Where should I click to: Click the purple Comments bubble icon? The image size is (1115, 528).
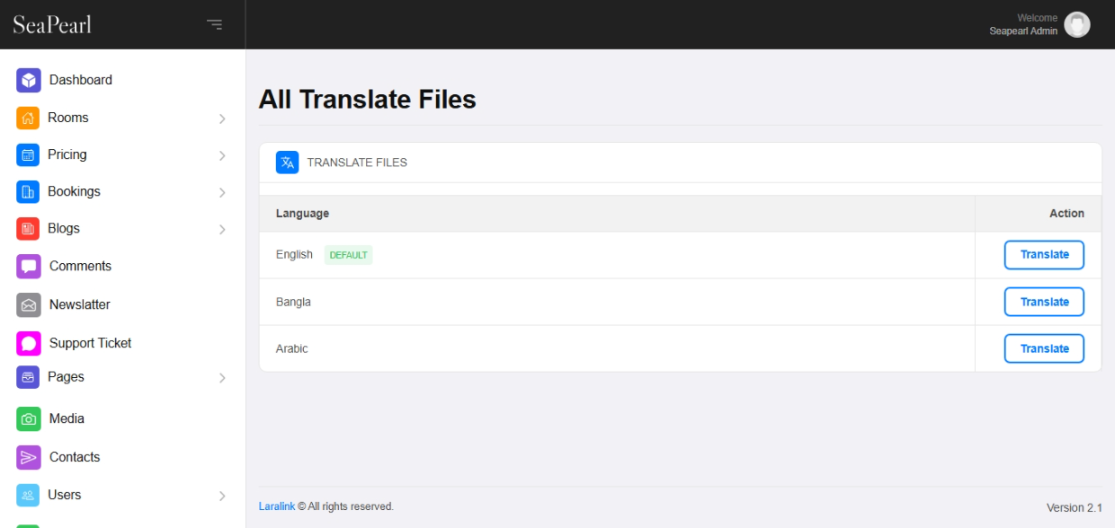point(29,267)
